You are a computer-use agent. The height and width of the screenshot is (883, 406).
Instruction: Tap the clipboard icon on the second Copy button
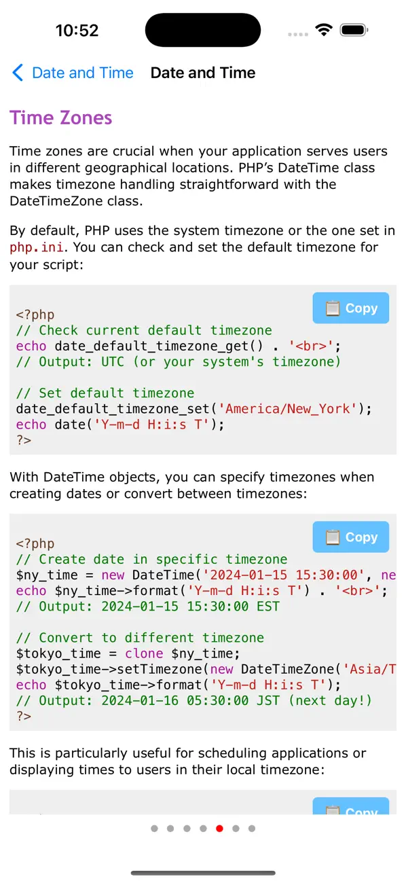[332, 537]
